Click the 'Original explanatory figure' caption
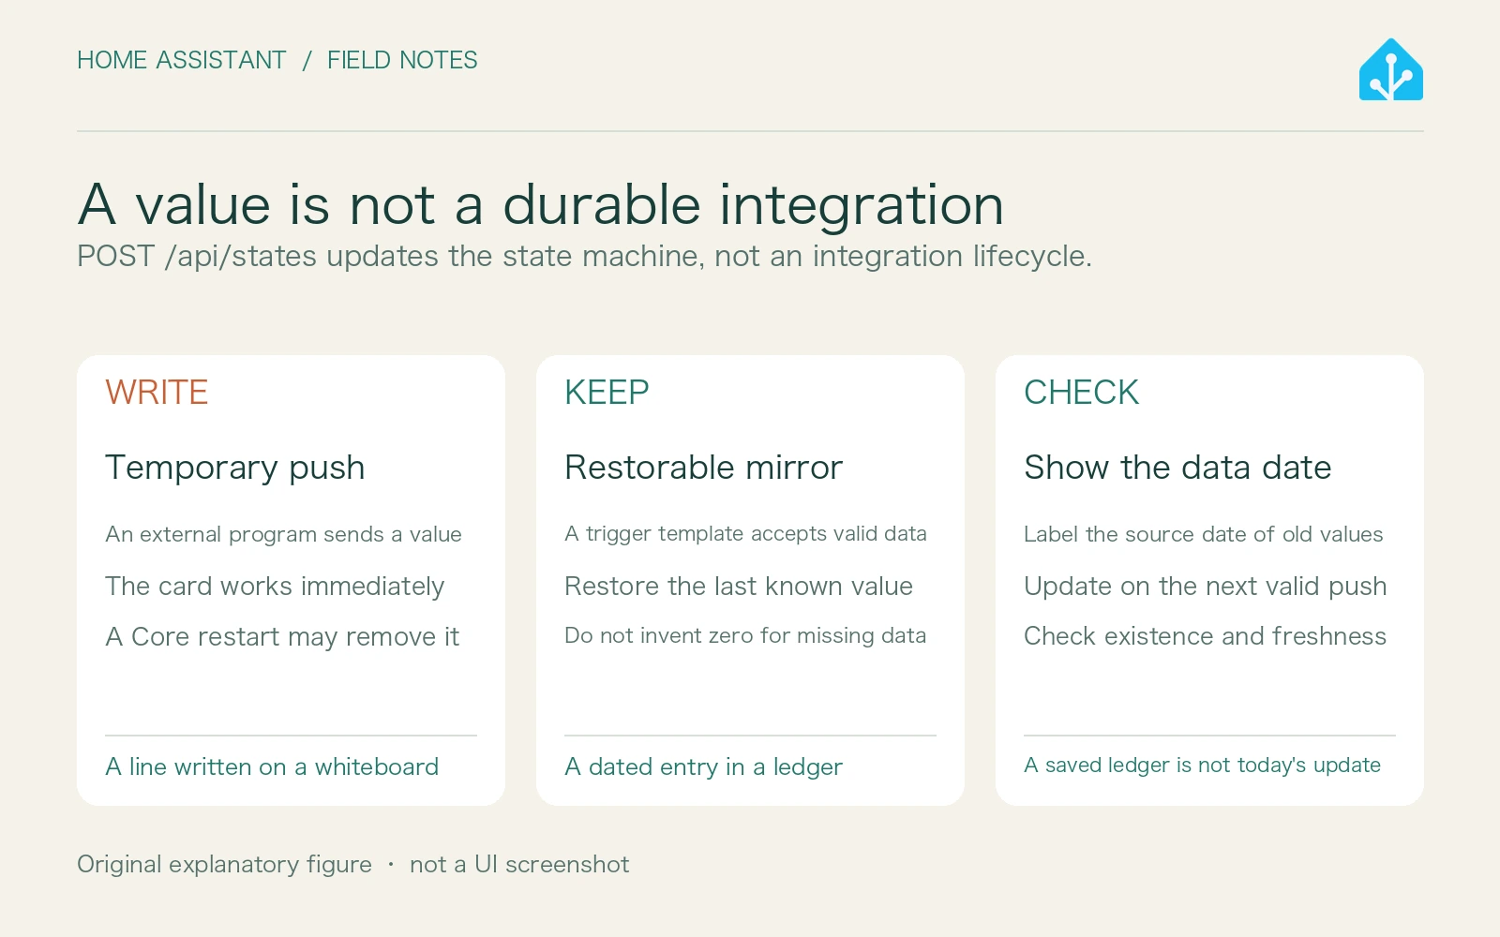This screenshot has height=937, width=1500. pyautogui.click(x=224, y=864)
